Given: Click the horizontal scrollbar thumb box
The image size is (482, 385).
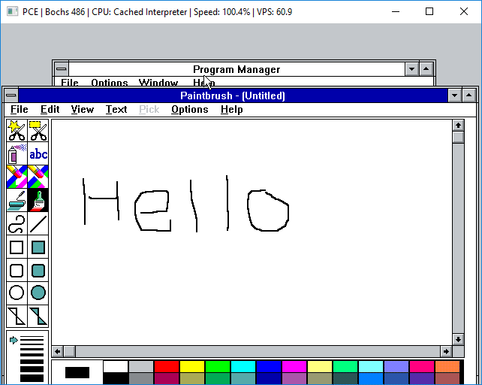Looking at the screenshot, I should click(x=70, y=351).
